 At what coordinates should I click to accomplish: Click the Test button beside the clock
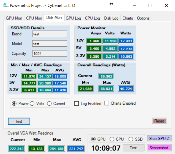click(x=133, y=148)
